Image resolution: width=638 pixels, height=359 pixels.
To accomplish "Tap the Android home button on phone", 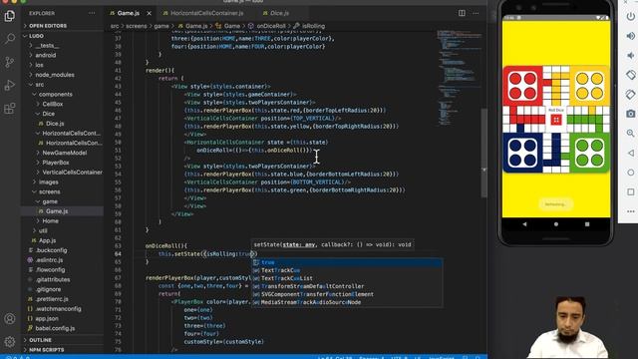I will [x=556, y=224].
